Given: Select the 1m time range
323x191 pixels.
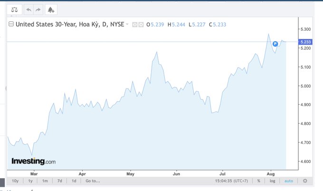Looking at the screenshot, I should pos(45,181).
